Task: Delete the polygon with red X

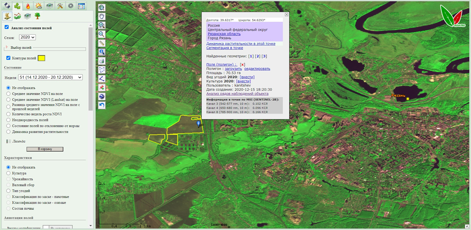Action: coord(242,64)
